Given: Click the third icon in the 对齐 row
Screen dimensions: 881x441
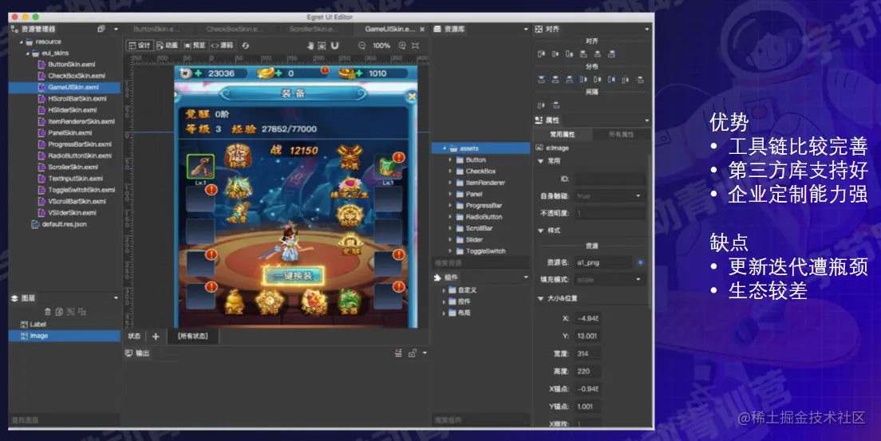Looking at the screenshot, I should click(569, 54).
